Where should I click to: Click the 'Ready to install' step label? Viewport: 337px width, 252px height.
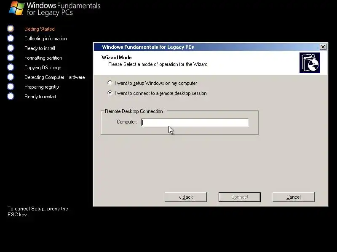(40, 48)
